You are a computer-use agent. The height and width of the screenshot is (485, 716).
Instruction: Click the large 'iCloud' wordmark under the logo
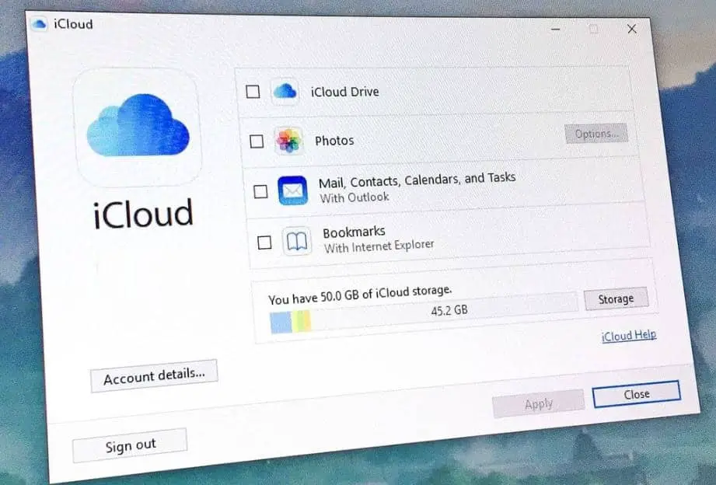[143, 213]
